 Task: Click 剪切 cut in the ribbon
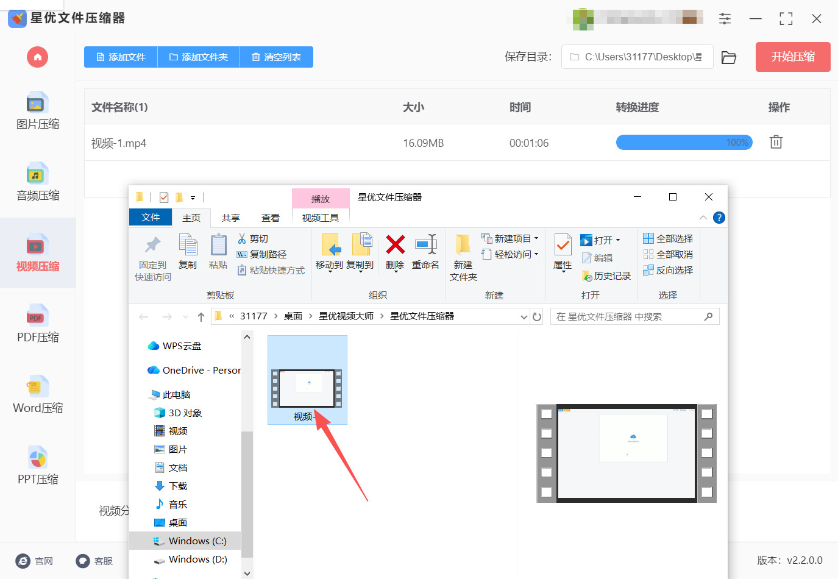click(x=253, y=239)
